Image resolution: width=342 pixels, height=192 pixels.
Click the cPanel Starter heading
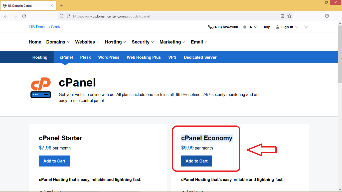(x=61, y=138)
